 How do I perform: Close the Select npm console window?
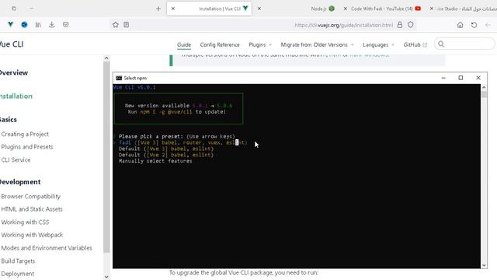point(478,78)
